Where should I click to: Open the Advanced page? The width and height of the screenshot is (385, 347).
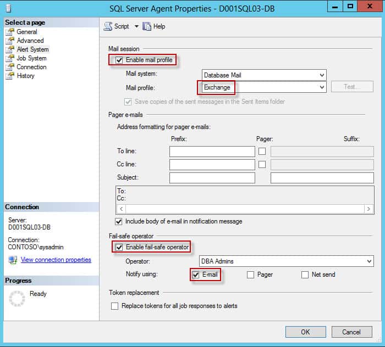click(30, 41)
